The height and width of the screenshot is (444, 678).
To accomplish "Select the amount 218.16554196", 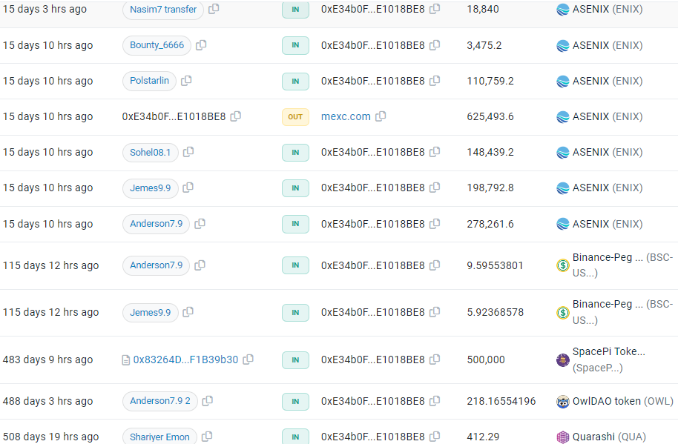I will pyautogui.click(x=501, y=401).
